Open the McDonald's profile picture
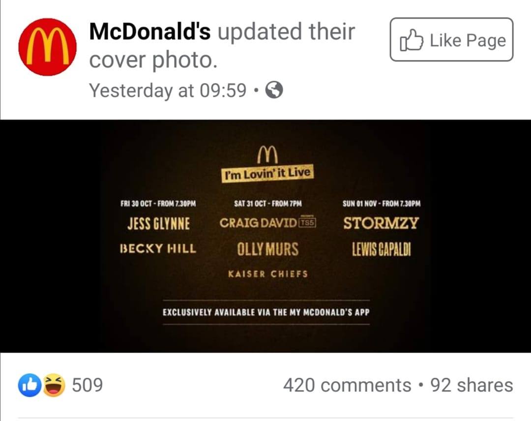 (47, 47)
